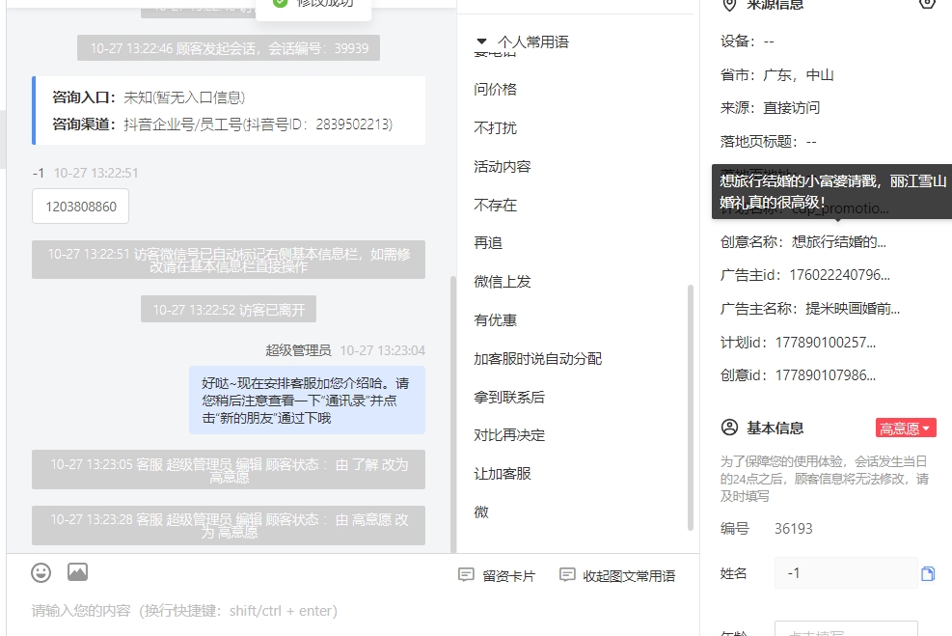Select the 对比再决定 quick phrase
This screenshot has width=952, height=636.
pyautogui.click(x=509, y=435)
